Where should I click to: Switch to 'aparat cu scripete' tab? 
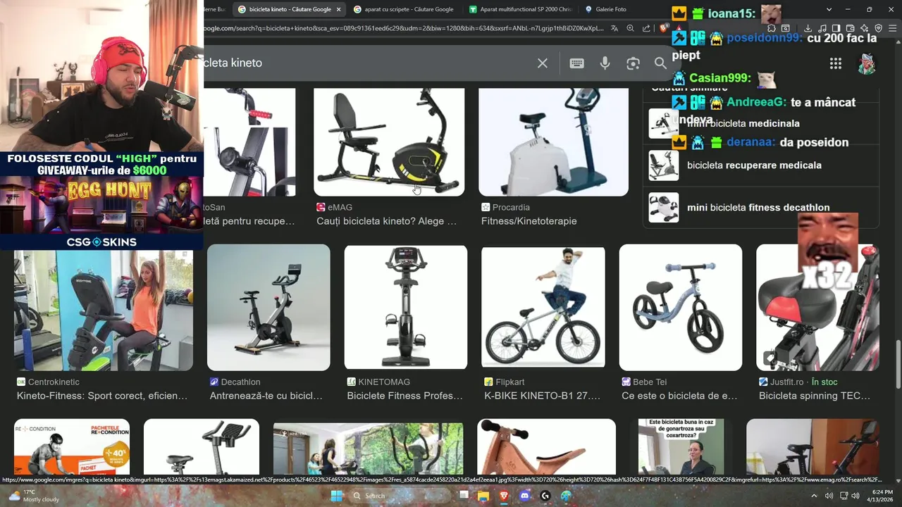(403, 9)
